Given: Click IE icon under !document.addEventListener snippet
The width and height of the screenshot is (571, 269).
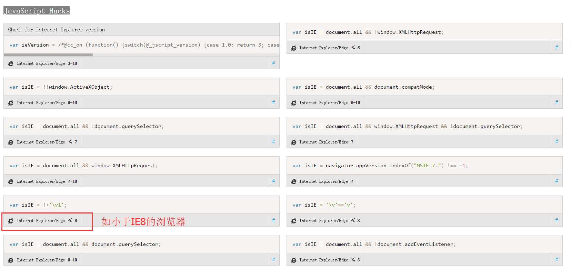Looking at the screenshot, I should (294, 260).
